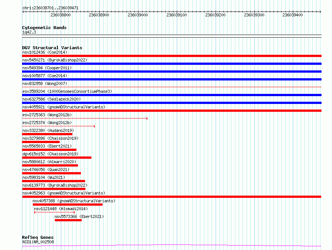This screenshot has width=332, height=250.
Task: Open nsv832958 (Wong2007) variant
Action: pos(45,83)
